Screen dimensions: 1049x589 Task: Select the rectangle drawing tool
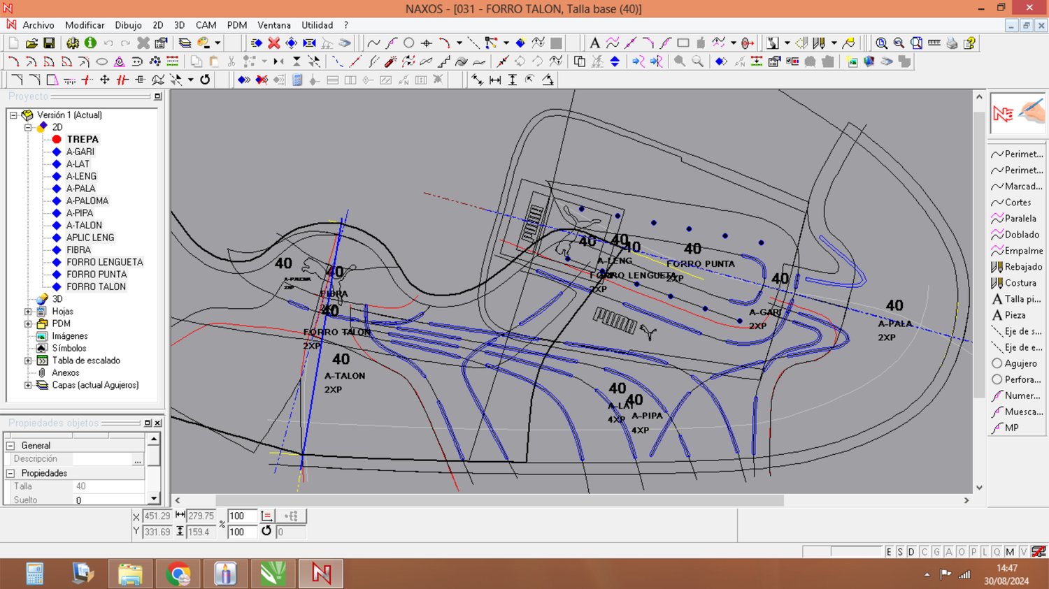(683, 43)
